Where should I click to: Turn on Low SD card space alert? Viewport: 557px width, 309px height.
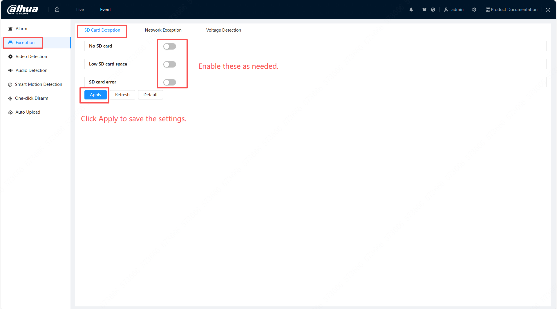tap(170, 64)
